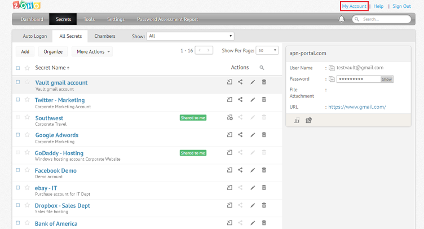Mark Vault gmail account as favorite

pyautogui.click(x=27, y=82)
